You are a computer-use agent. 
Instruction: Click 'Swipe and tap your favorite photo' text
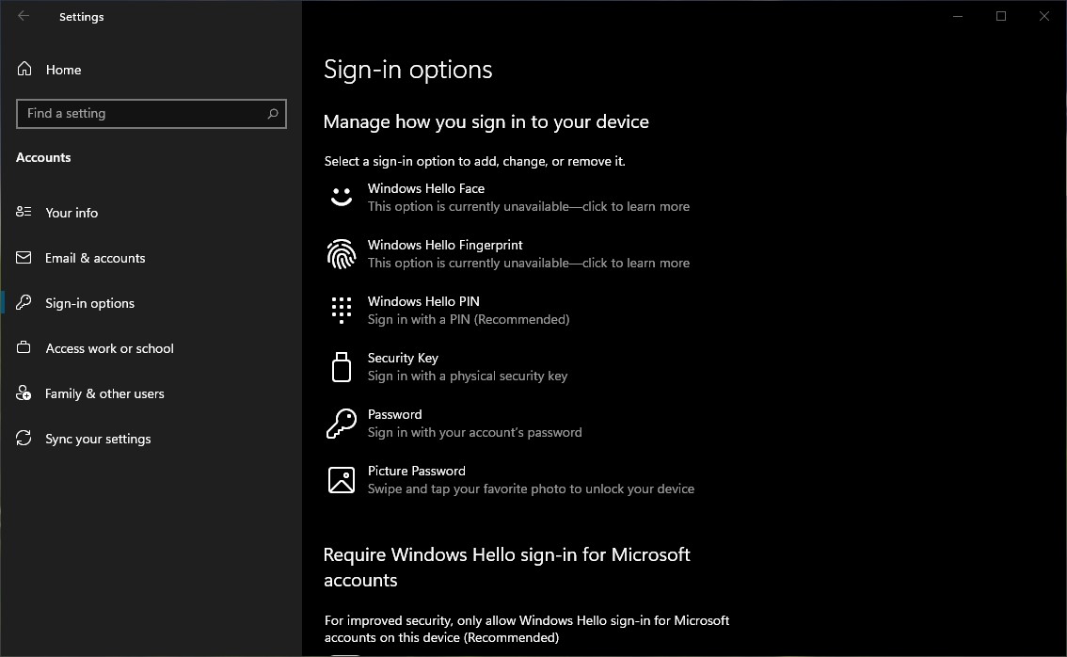531,489
